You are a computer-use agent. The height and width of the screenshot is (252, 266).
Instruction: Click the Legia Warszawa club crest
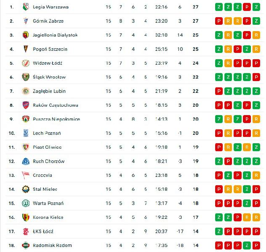[x=25, y=7]
